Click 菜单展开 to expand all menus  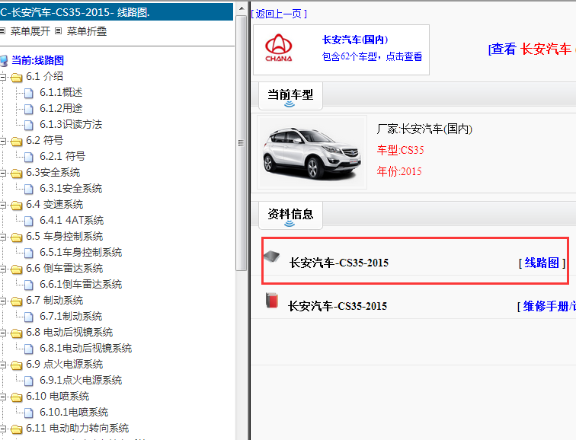(x=30, y=31)
